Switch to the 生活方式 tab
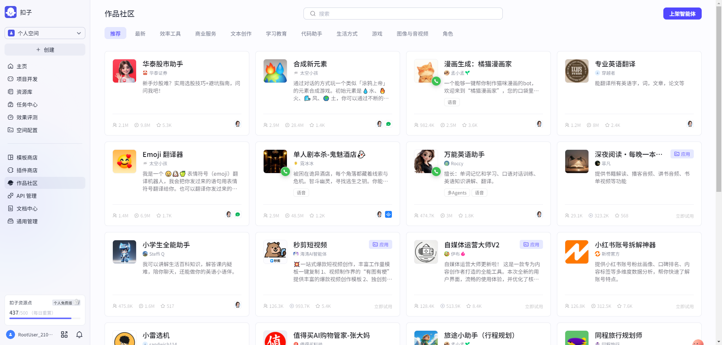The width and height of the screenshot is (722, 345). point(347,33)
